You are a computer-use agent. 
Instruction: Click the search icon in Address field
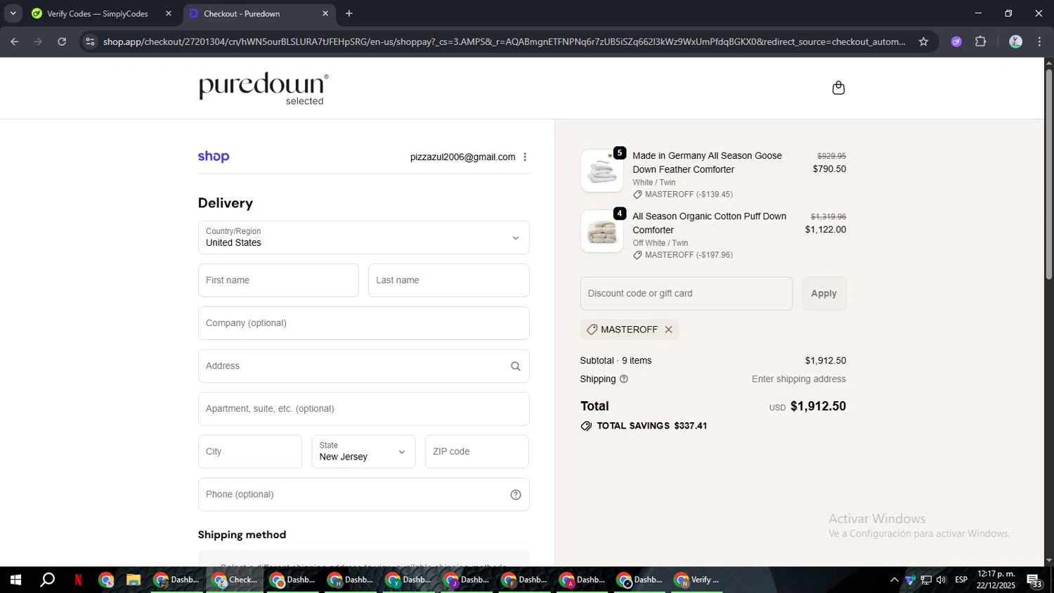[x=516, y=366]
